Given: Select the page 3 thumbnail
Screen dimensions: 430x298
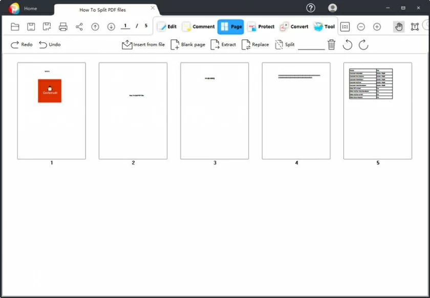Looking at the screenshot, I should click(x=214, y=111).
